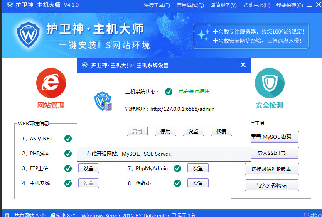This screenshot has width=322, height=217.
Task: Click the 伪静态 green check icon
Action: click(x=177, y=183)
